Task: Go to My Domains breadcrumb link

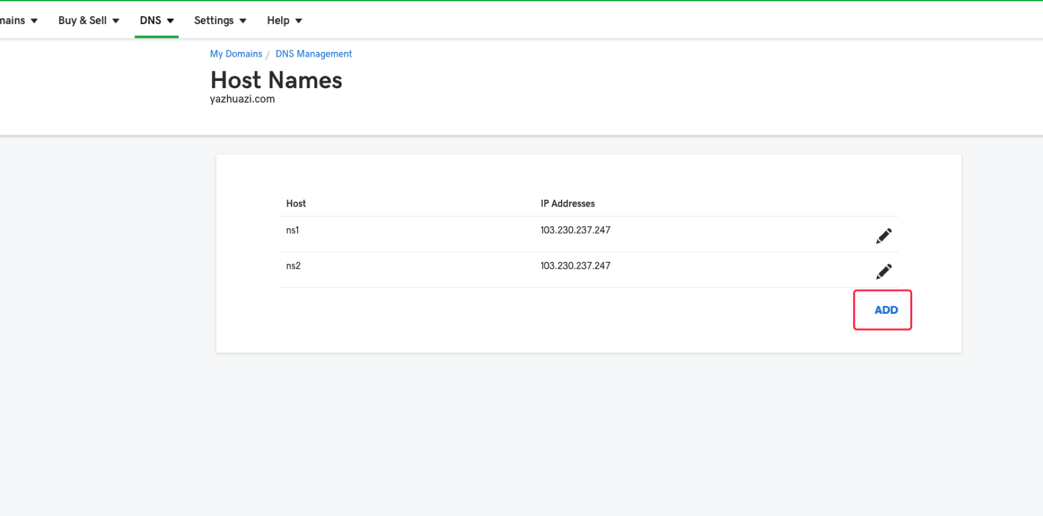Action: click(x=236, y=54)
